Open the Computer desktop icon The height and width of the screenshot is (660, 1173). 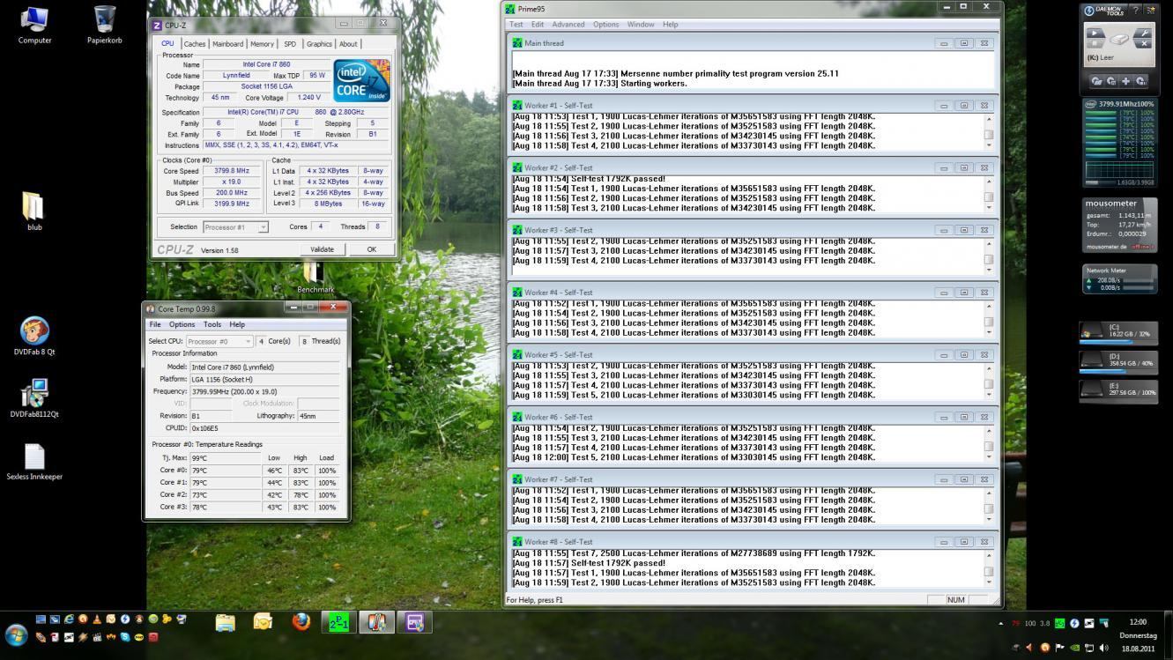[x=34, y=25]
